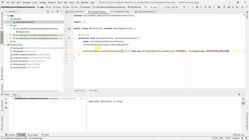Click the scroll-to-end icon in build output
Image resolution: width=249 pixels, height=140 pixels.
click(x=243, y=103)
